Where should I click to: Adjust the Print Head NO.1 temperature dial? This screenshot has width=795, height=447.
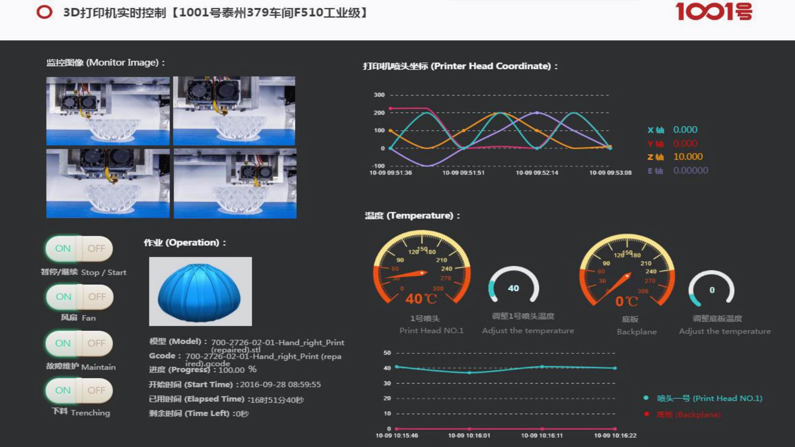pos(514,287)
